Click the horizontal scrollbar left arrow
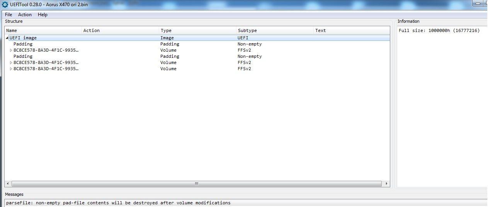The height and width of the screenshot is (207, 488). click(x=8, y=183)
